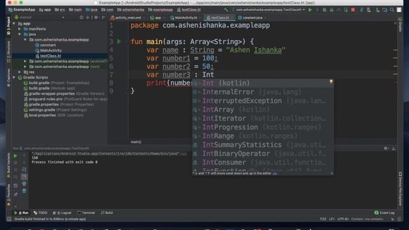This screenshot has height=230, width=409.
Task: Click the hammer Make Project icon
Action: point(226,10)
